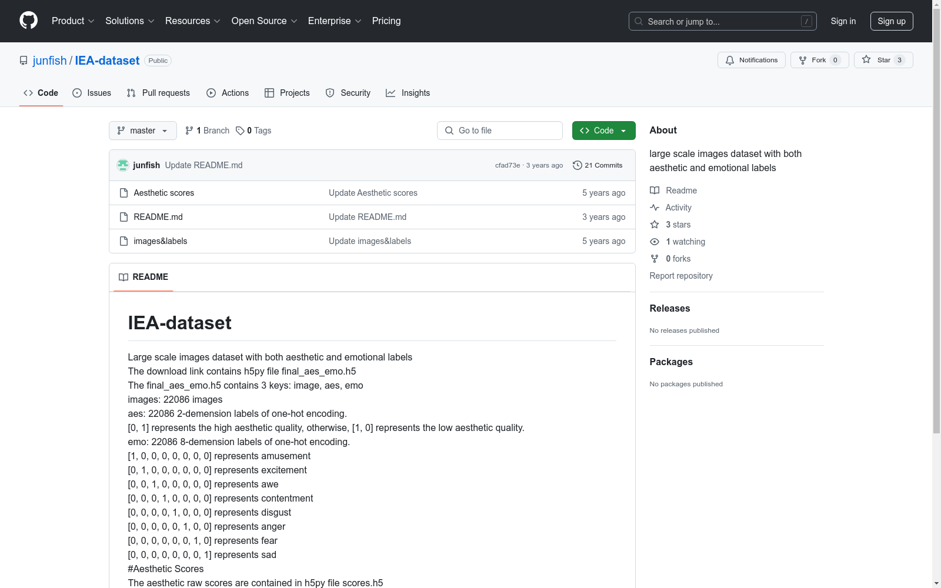Open the GitHub home logo

(28, 21)
